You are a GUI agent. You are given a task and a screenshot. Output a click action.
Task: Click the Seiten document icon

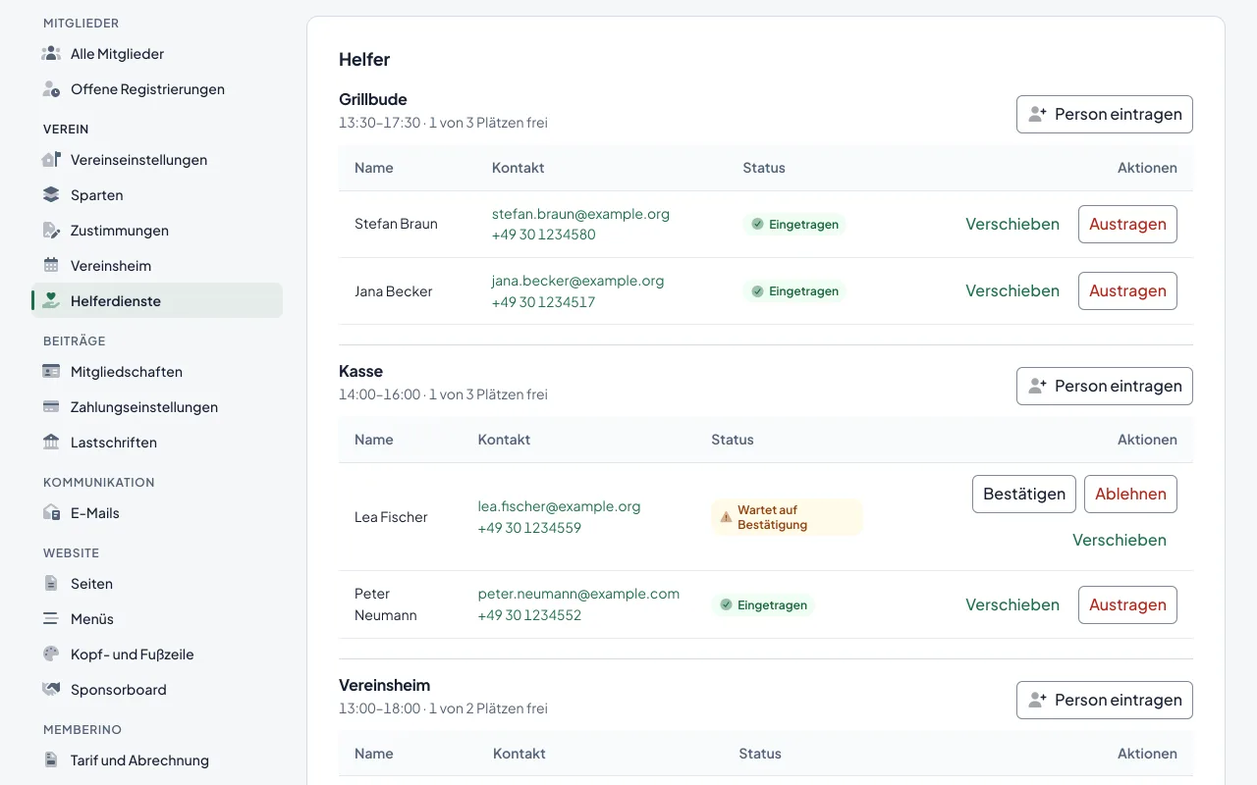coord(51,584)
